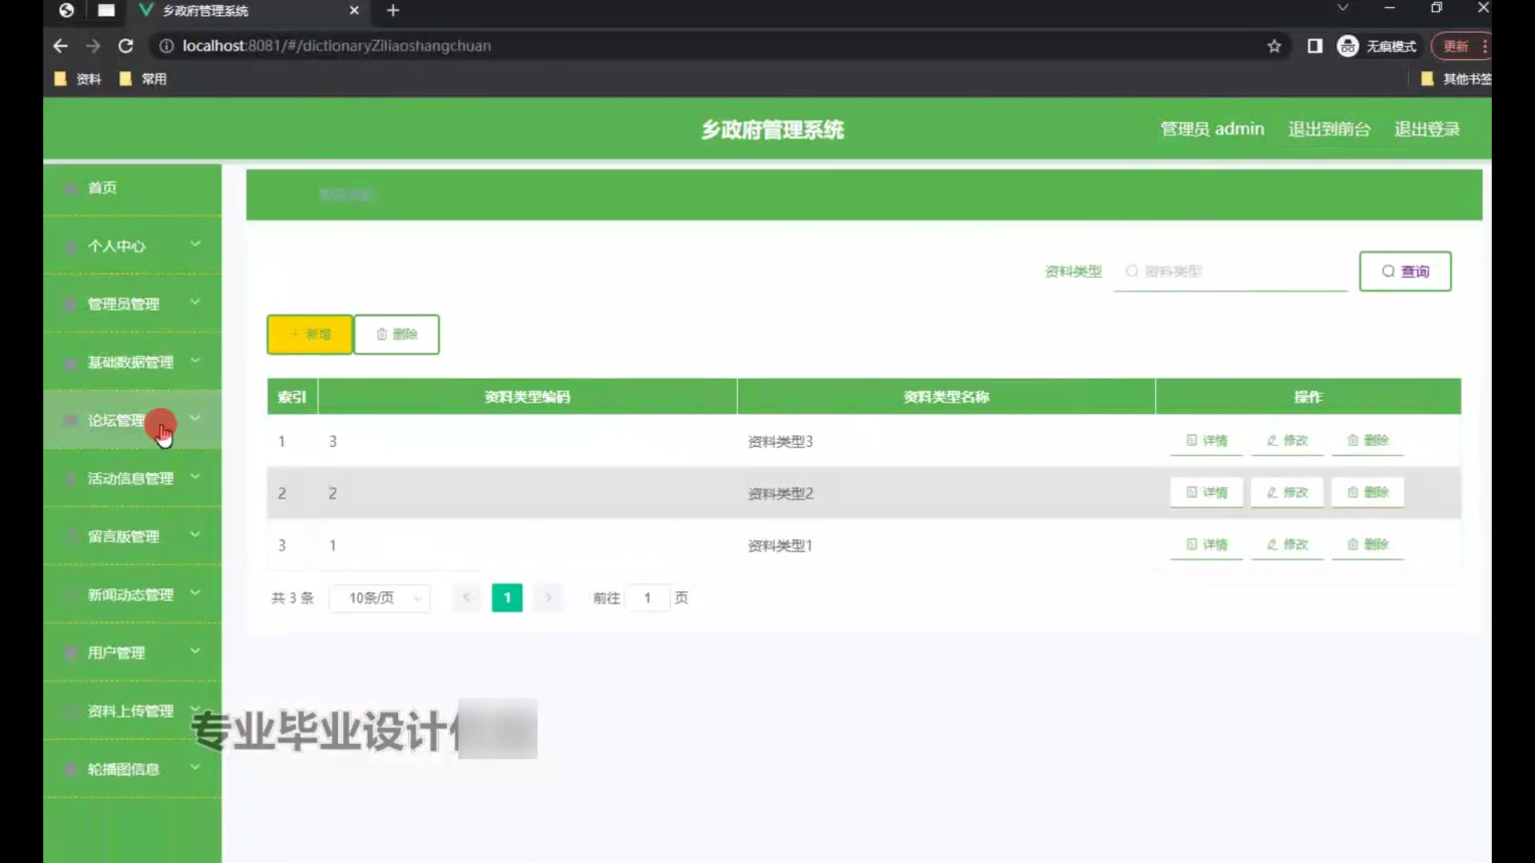Expand the 留言版管理 menu
This screenshot has height=863, width=1535.
[x=132, y=536]
